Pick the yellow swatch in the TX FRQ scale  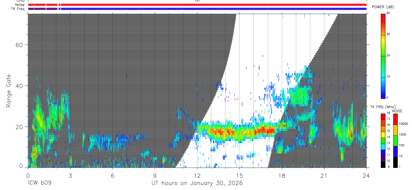[383, 134]
